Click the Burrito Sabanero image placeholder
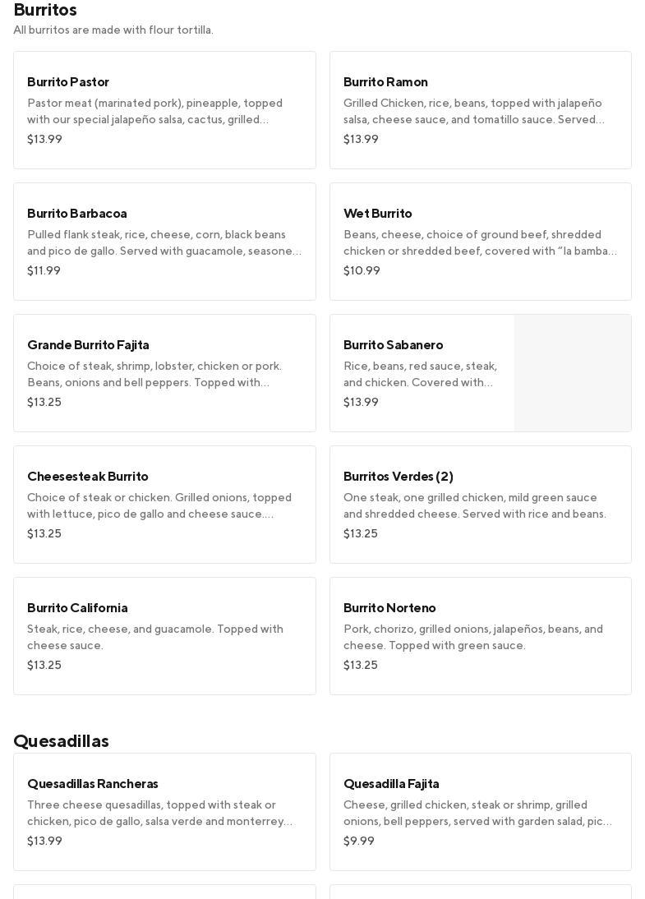This screenshot has height=899, width=645. (x=573, y=373)
